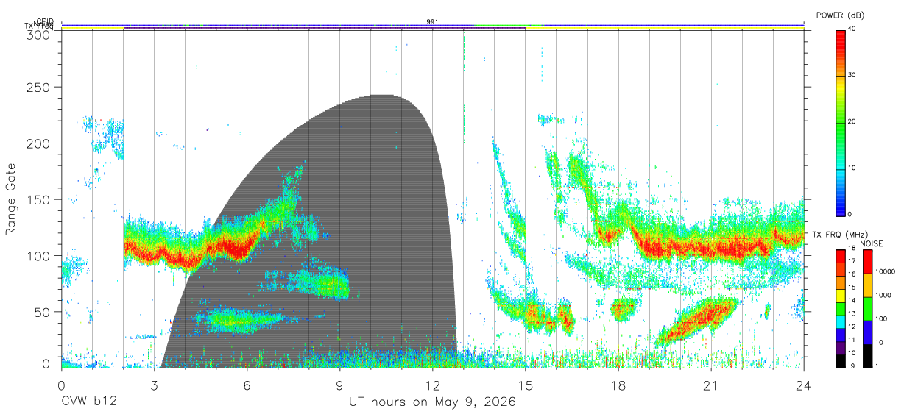This screenshot has height=417, width=904.
Task: Click the 991 value at top center
Action: coord(432,22)
